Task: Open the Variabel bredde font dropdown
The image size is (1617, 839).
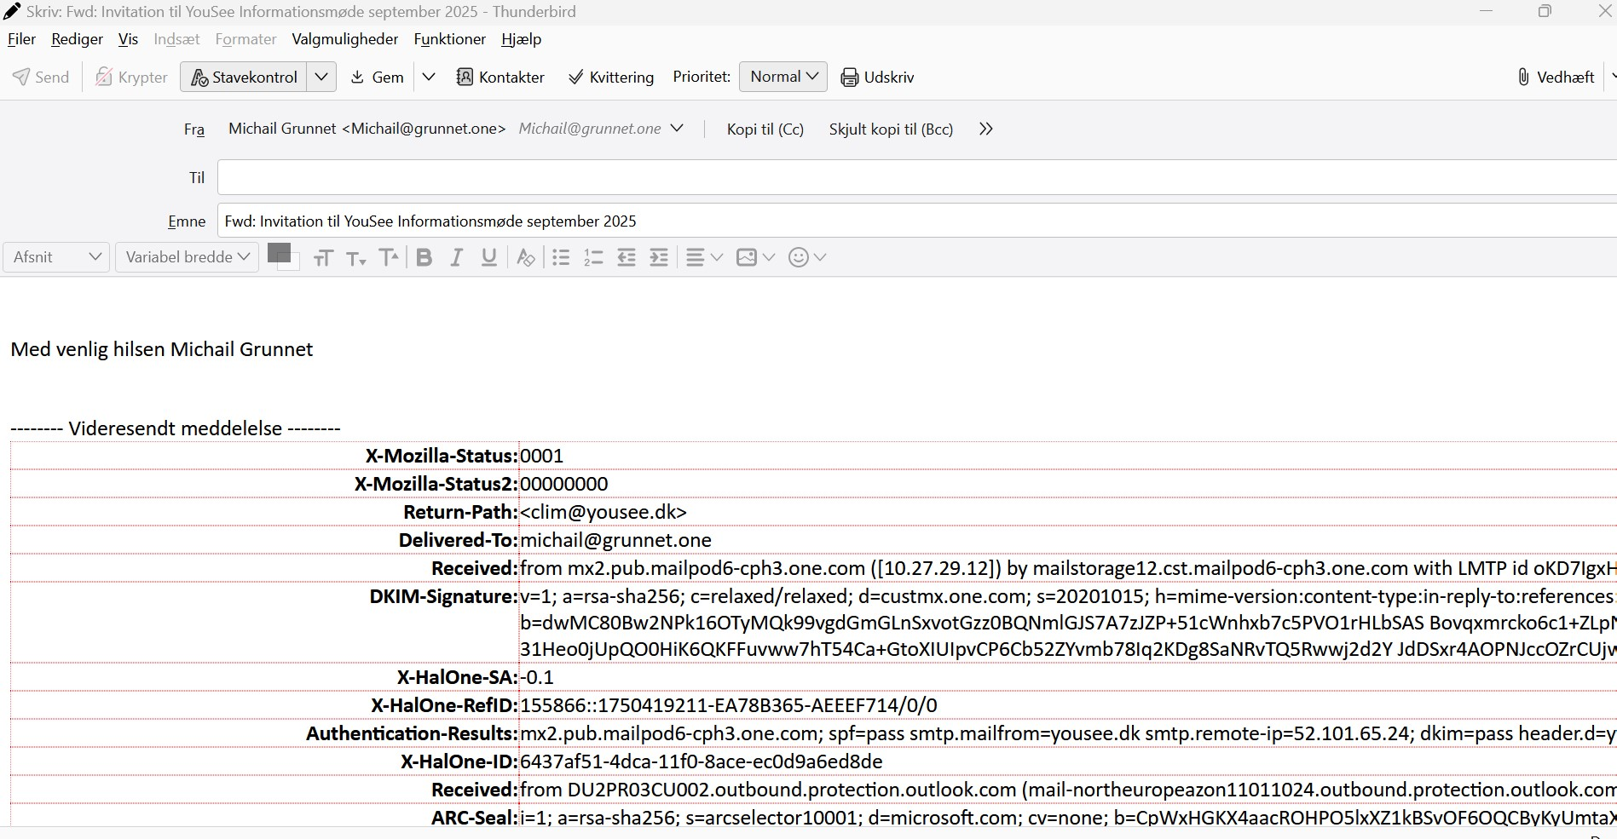Action: 187,257
